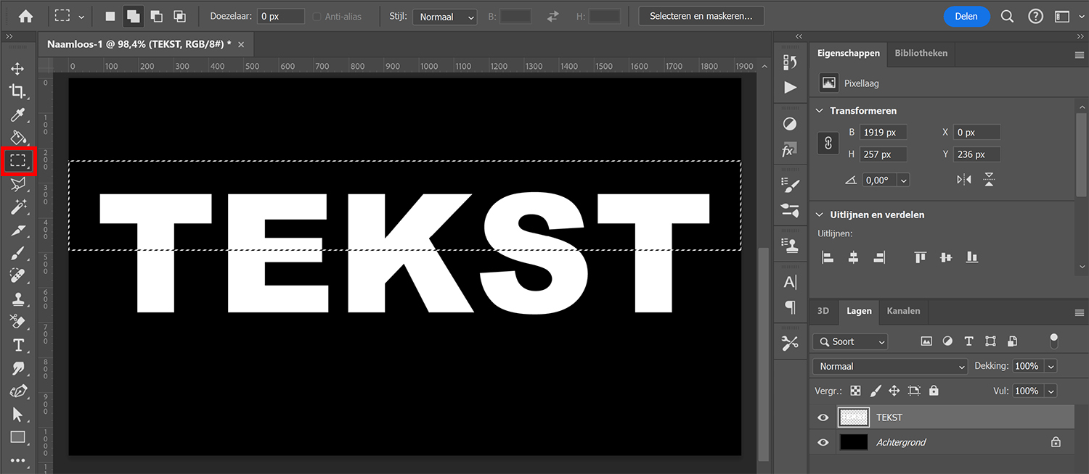Toggle lock image pixels brush
1089x474 pixels.
coord(876,391)
